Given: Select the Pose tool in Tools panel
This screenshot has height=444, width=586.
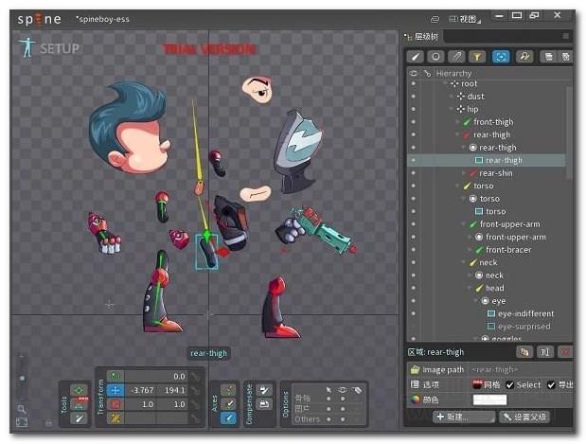Looking at the screenshot, I should tap(80, 391).
